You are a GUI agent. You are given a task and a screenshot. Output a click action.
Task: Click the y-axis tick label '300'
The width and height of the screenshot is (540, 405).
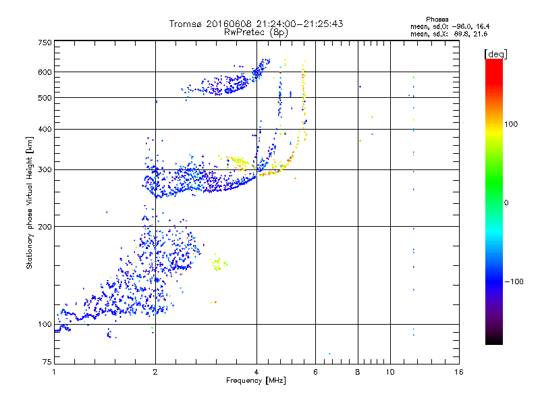[45, 170]
